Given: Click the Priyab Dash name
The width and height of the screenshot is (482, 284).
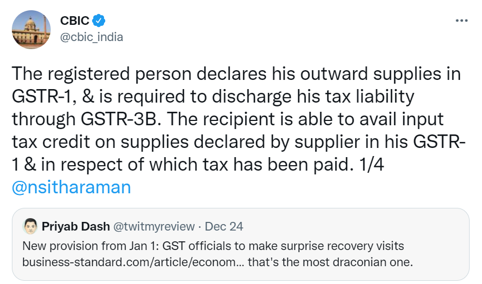Looking at the screenshot, I should coord(75,225).
